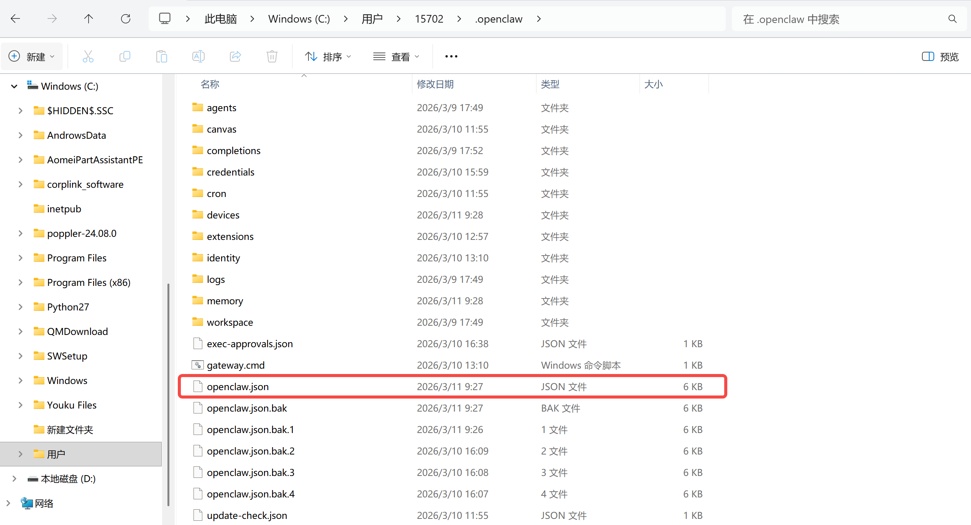Open the View dropdown menu
This screenshot has height=525, width=971.
tap(396, 57)
